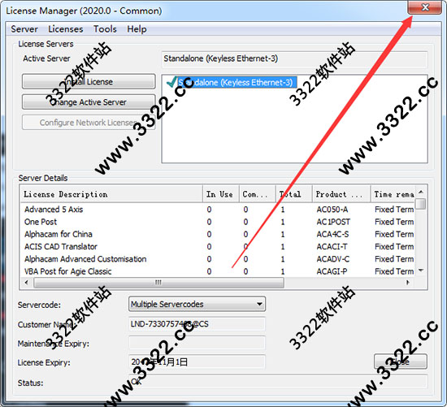447x407 pixels.
Task: Click the License Expiry field
Action: coord(197,362)
